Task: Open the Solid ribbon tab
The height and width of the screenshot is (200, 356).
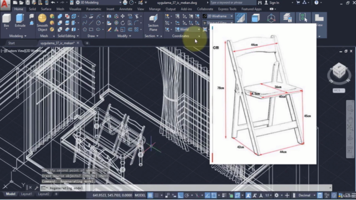Action: 32,9
